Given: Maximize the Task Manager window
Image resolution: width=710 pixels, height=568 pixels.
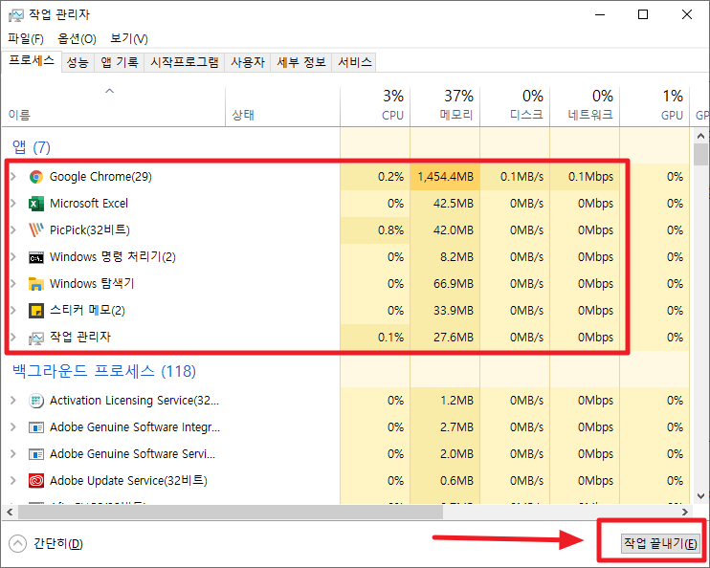Looking at the screenshot, I should click(x=642, y=14).
